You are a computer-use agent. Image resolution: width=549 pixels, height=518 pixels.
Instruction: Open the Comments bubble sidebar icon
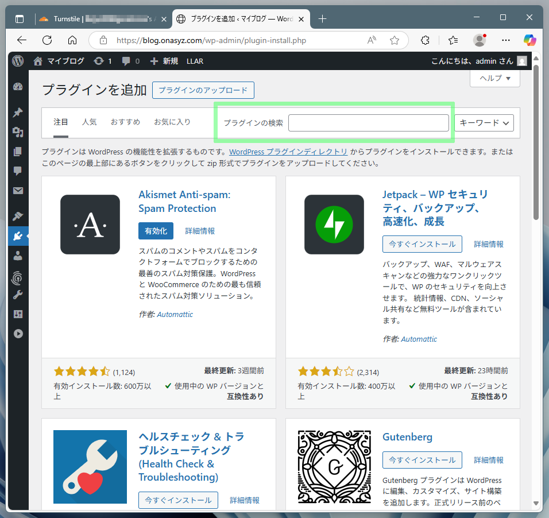point(18,171)
